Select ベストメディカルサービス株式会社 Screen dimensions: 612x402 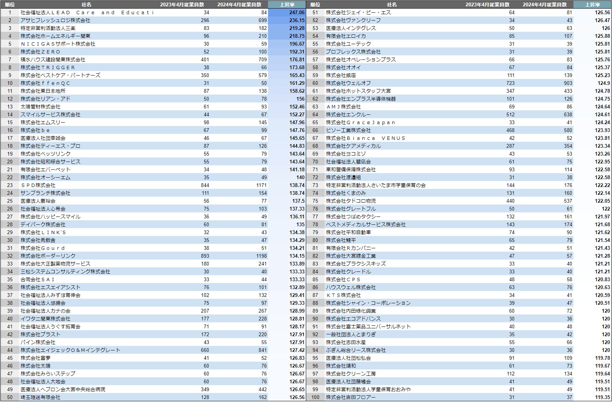[366, 224]
